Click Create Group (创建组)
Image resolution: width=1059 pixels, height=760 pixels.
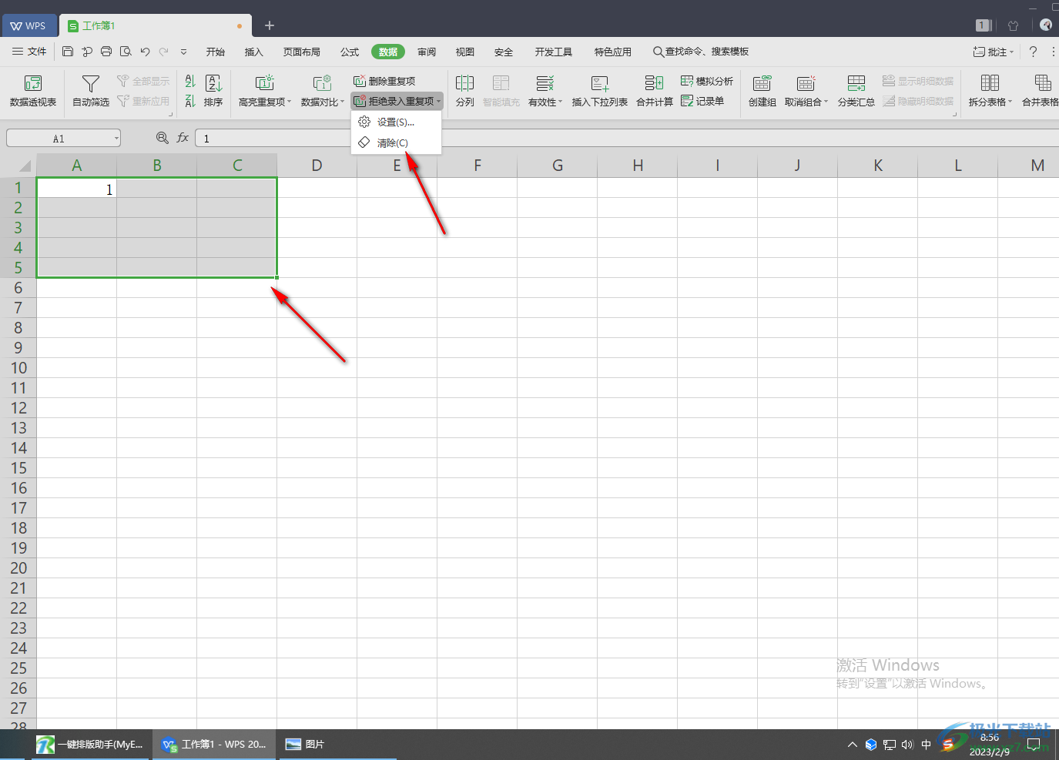(762, 91)
